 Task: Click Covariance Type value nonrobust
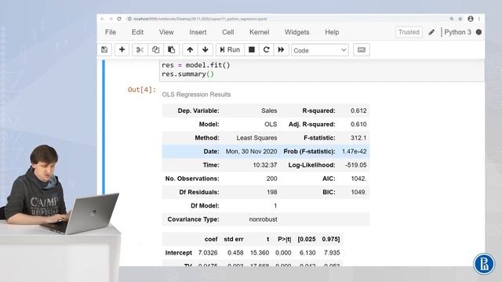click(x=264, y=219)
